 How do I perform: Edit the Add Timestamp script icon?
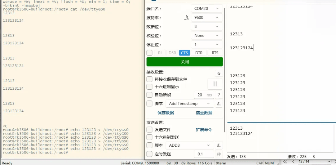point(219,104)
